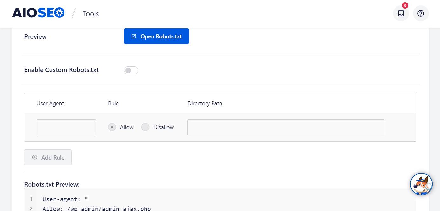Click the Tools breadcrumb title
This screenshot has width=440, height=211.
click(91, 14)
